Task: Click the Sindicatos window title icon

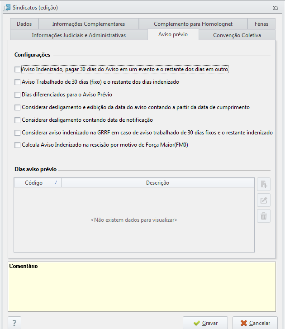Action: pyautogui.click(x=7, y=8)
